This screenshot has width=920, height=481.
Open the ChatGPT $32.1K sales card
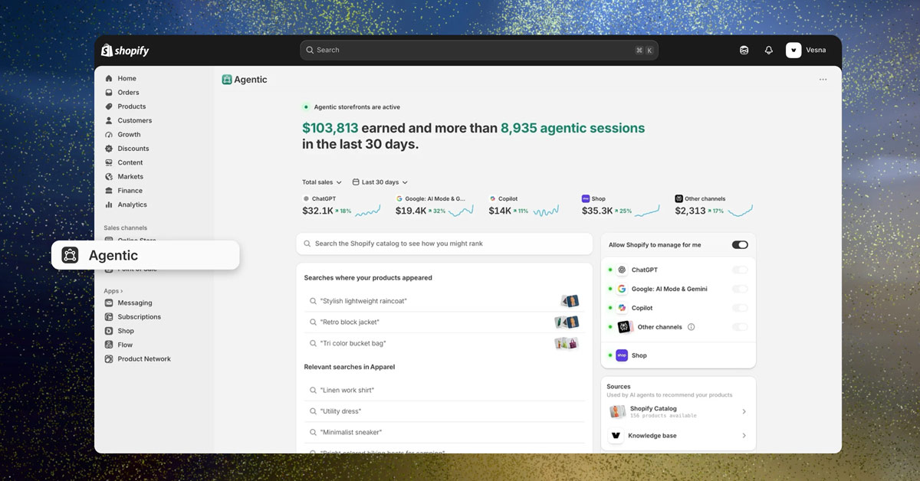point(342,205)
